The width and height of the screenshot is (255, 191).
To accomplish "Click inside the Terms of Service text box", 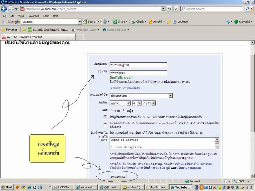I will (162, 143).
